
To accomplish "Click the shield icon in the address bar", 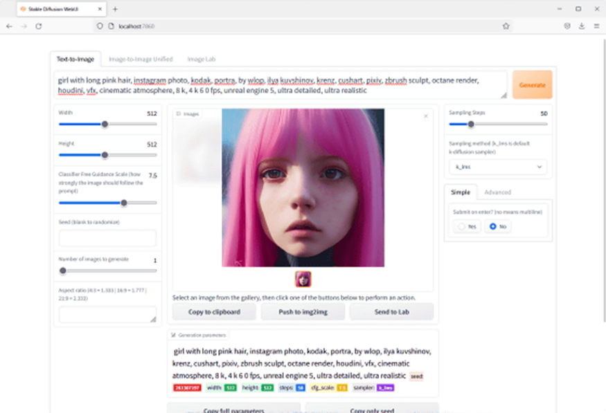I will (x=100, y=26).
